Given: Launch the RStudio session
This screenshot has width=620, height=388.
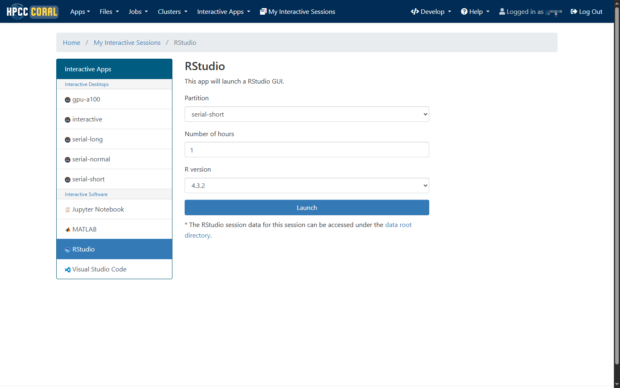Looking at the screenshot, I should coord(307,207).
